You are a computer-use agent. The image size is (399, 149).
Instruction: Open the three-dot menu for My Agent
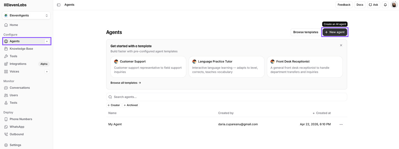(x=341, y=124)
